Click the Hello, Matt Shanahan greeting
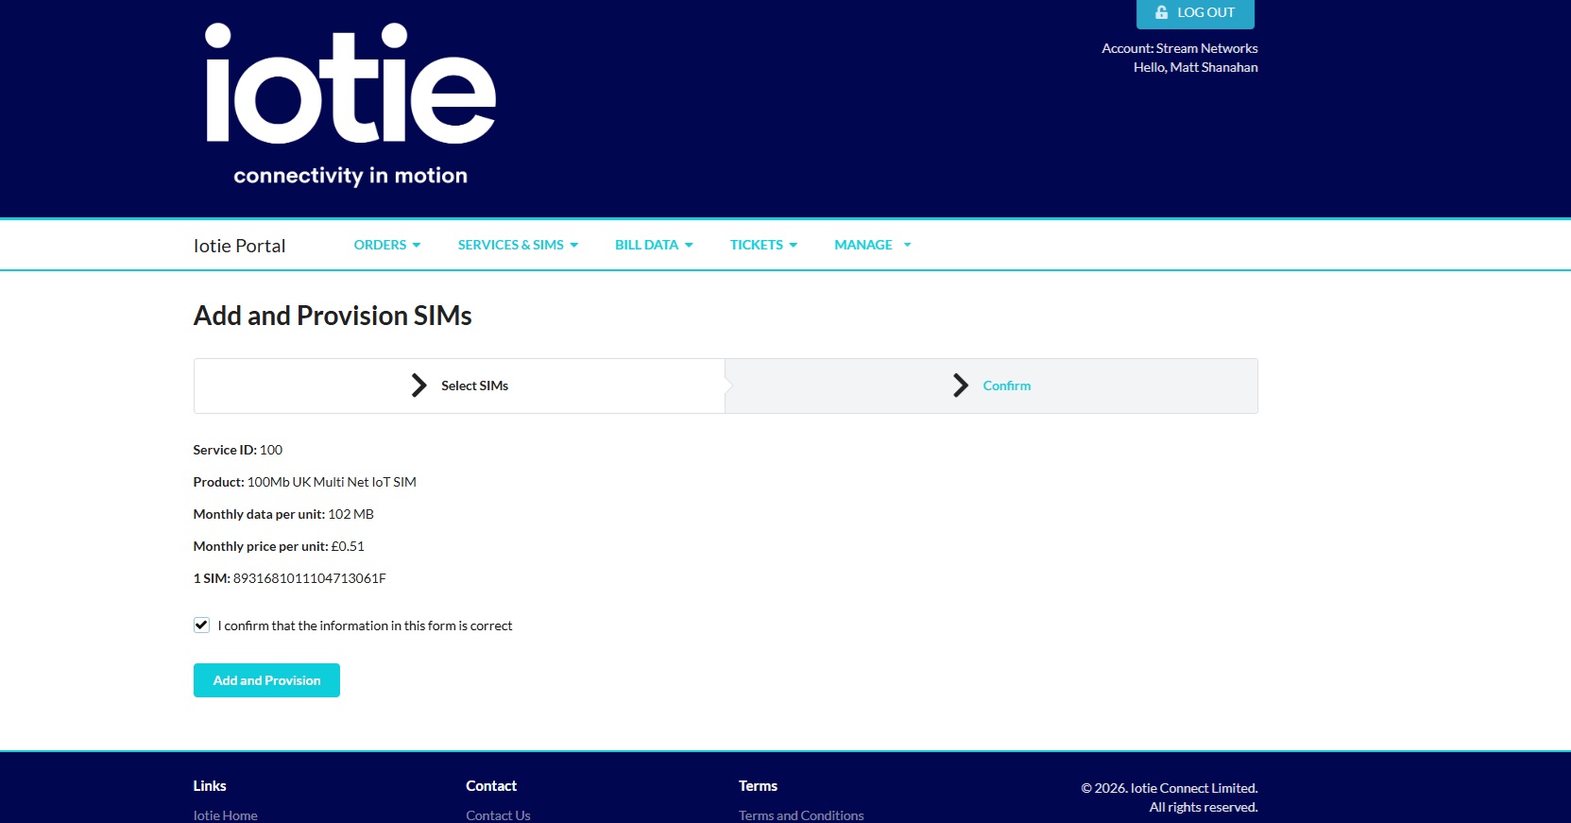 [1196, 67]
